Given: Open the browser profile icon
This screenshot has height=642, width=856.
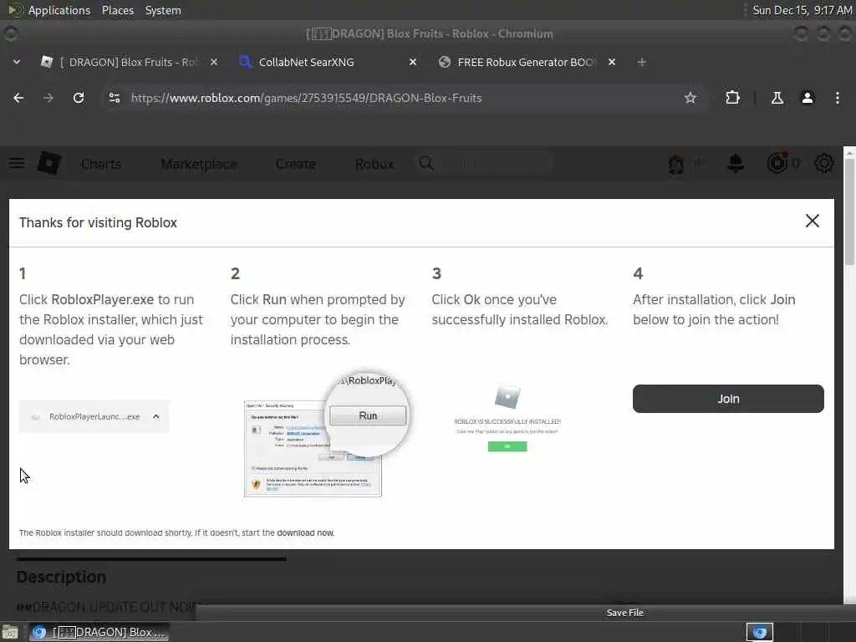Looking at the screenshot, I should [x=807, y=98].
